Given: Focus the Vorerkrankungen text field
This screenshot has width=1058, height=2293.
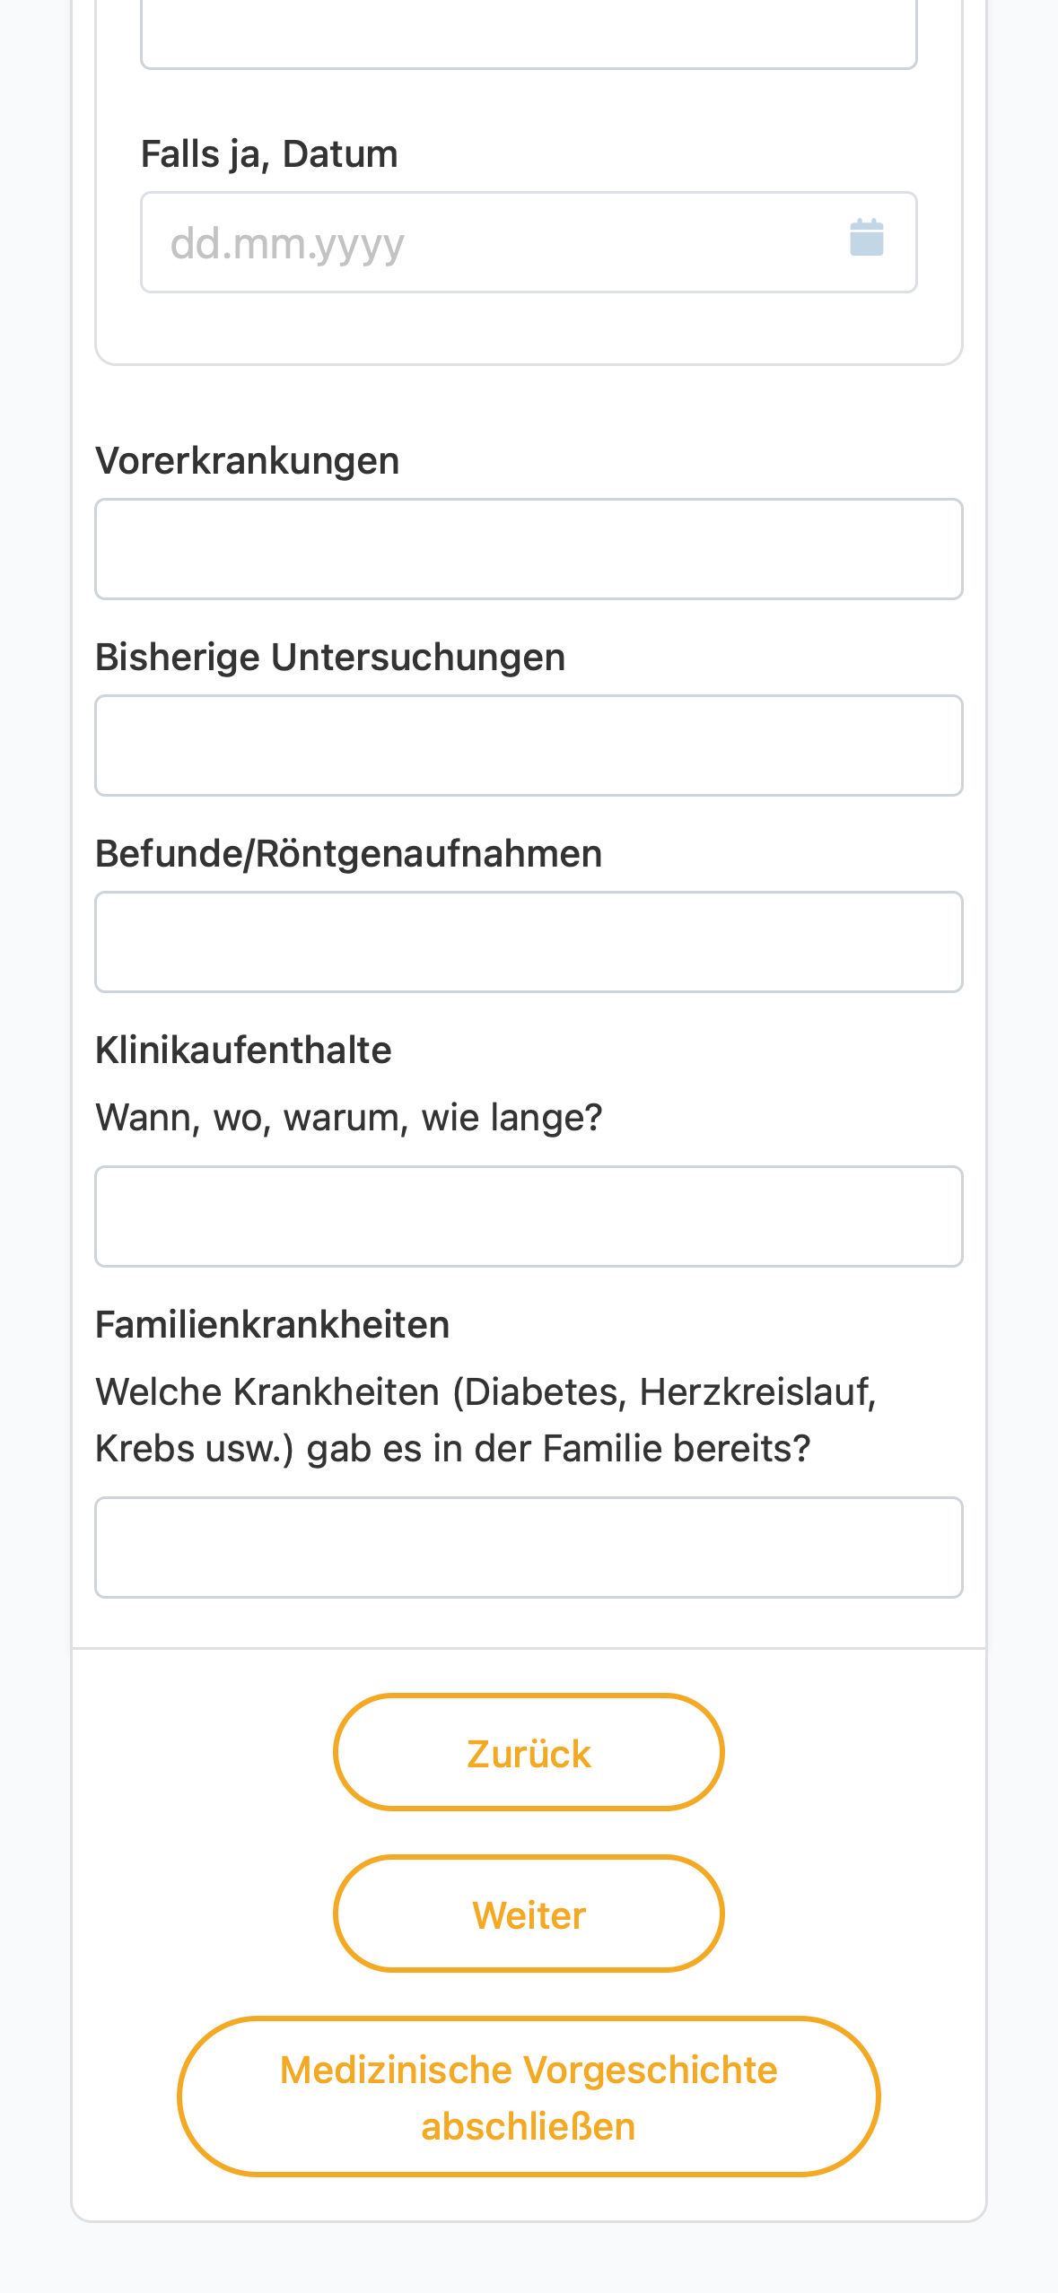Looking at the screenshot, I should [529, 549].
